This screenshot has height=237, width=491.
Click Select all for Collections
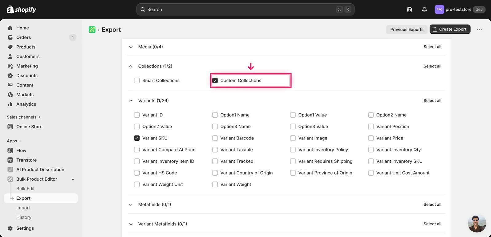tap(432, 66)
